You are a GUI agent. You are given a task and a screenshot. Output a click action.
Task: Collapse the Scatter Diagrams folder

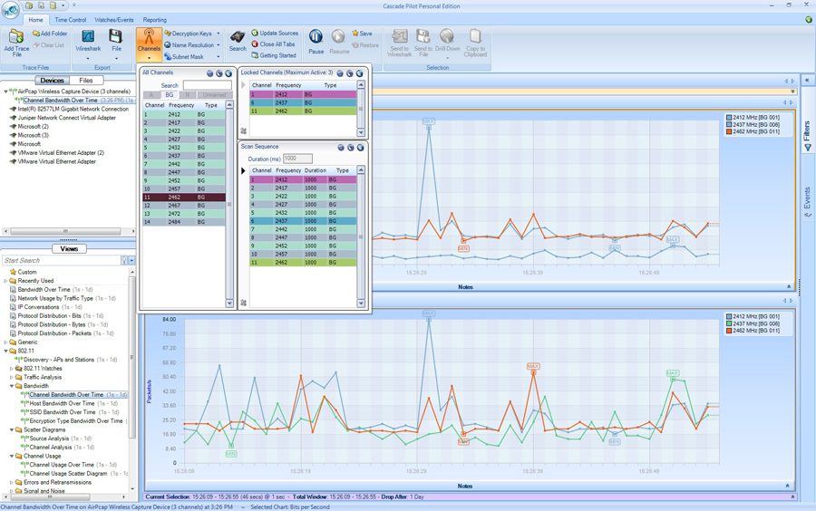(12, 429)
